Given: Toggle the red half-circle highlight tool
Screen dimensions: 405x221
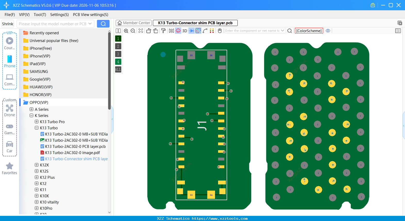Looking at the screenshot, I should pyautogui.click(x=178, y=31).
